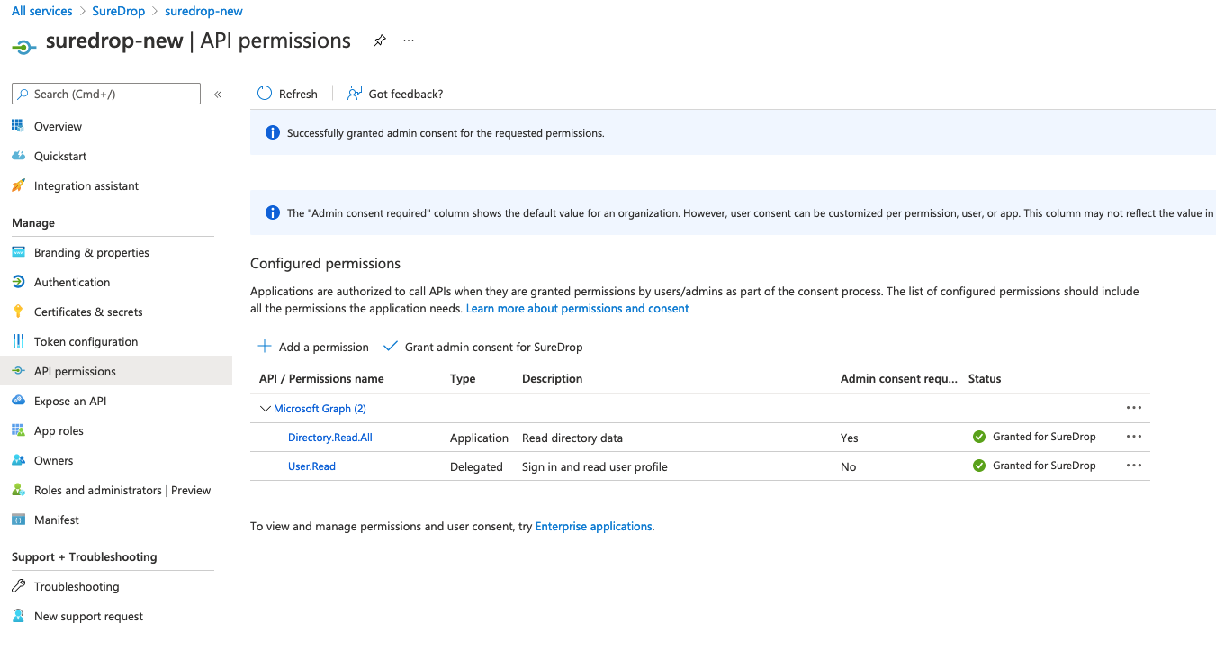Image resolution: width=1216 pixels, height=669 pixels.
Task: Select Token configuration in sidebar
Action: [x=86, y=341]
